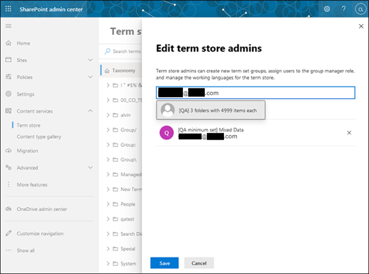Viewport: 369px width, 274px height.
Task: Collapse the navigation hamburger menu
Action: coord(9,26)
